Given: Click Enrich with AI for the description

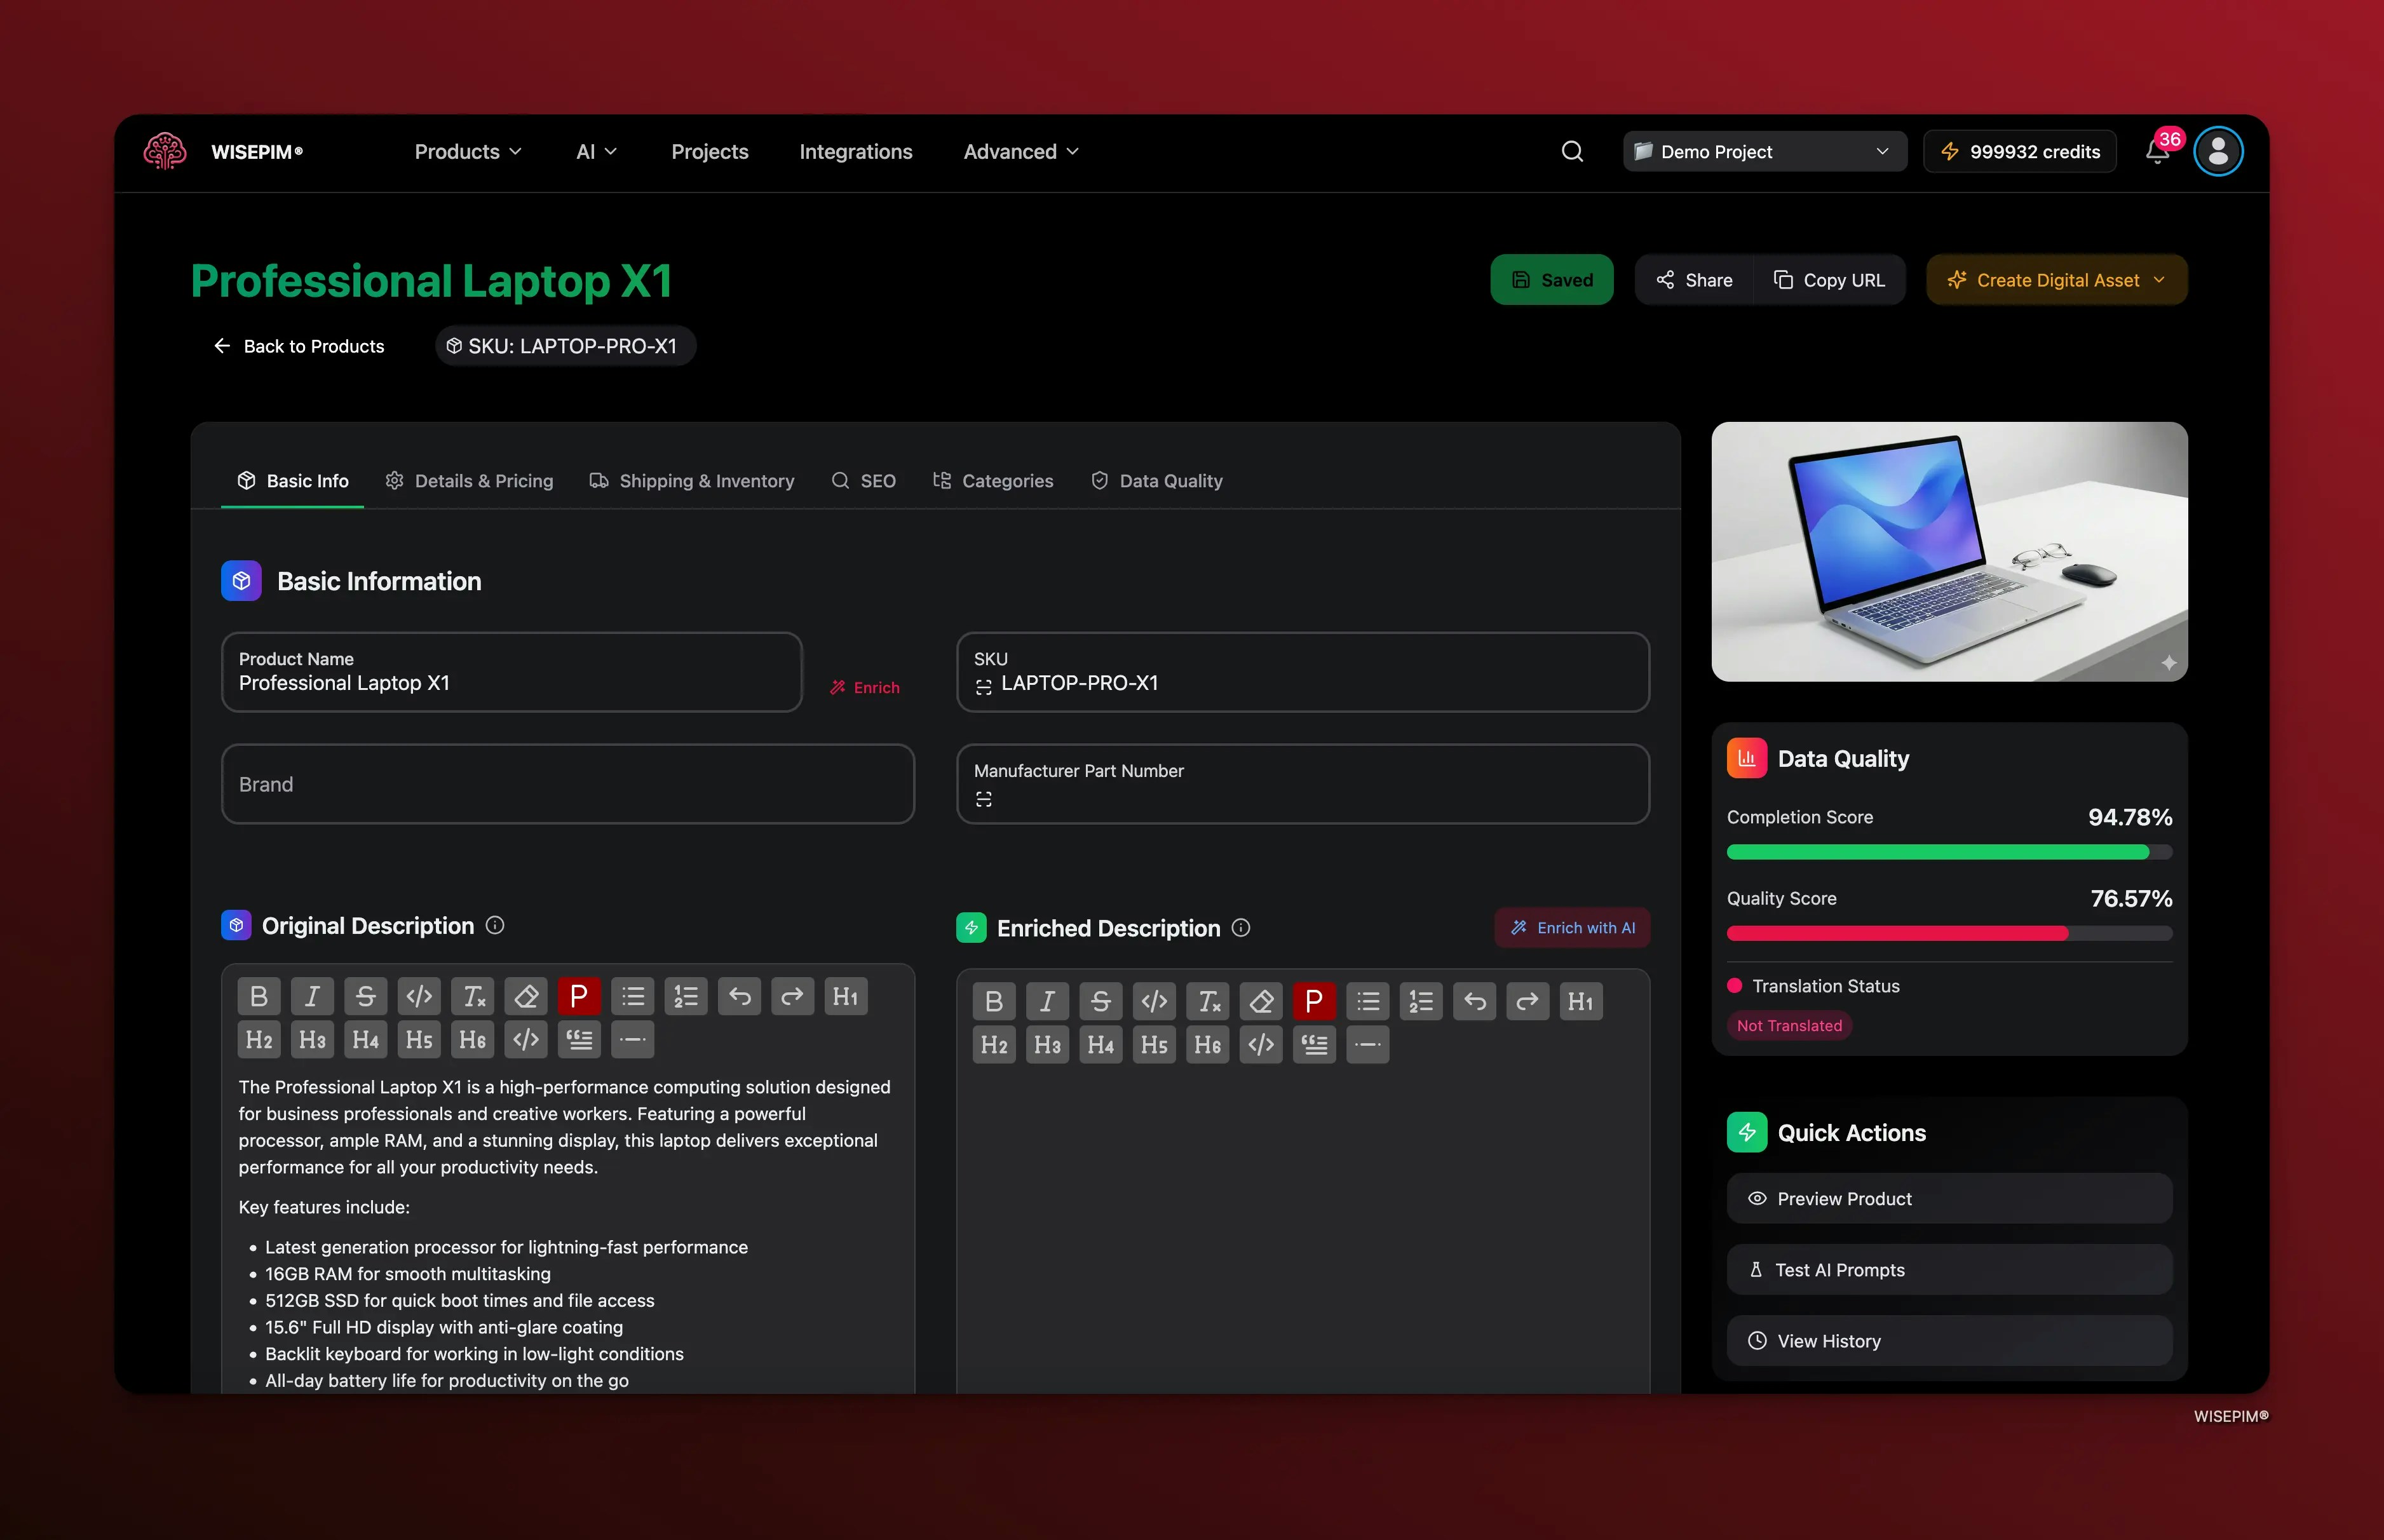Looking at the screenshot, I should coord(1571,928).
